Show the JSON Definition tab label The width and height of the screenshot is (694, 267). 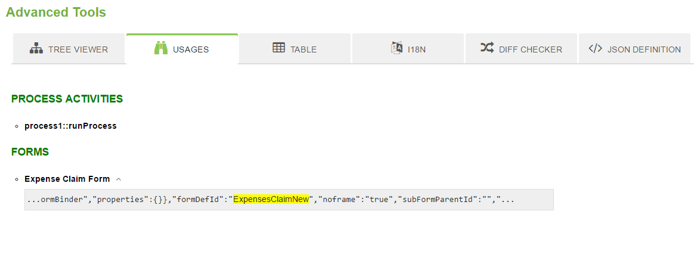tap(644, 49)
